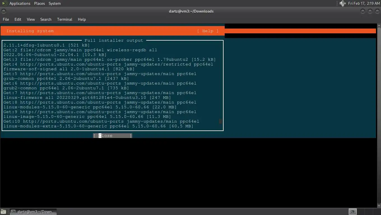Screen dimensions: 381x215
Task: Click the linux-firmware [247 MB] line
Action: pos(87,97)
